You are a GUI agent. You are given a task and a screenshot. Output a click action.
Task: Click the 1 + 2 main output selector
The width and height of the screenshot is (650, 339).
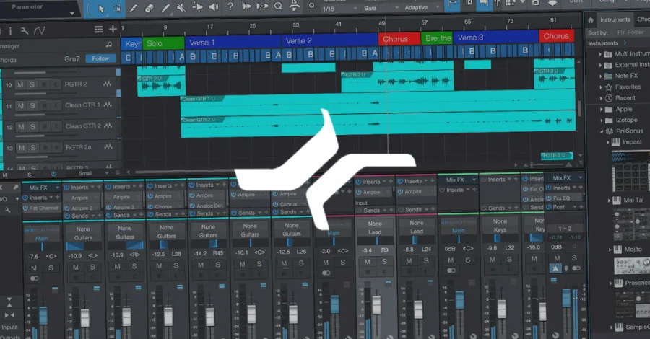[565, 229]
